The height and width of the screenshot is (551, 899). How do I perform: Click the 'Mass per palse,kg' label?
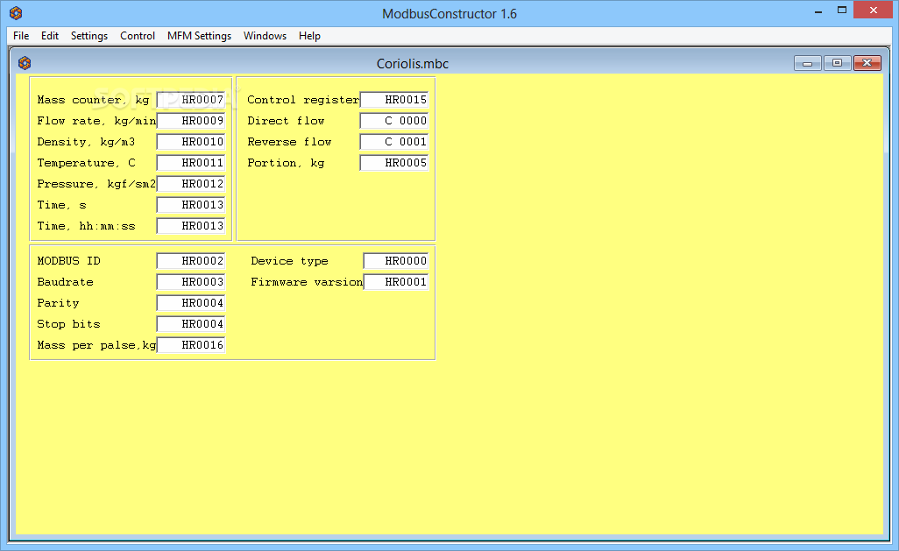point(96,345)
